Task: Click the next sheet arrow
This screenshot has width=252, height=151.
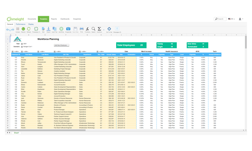Action: (x=10, y=133)
